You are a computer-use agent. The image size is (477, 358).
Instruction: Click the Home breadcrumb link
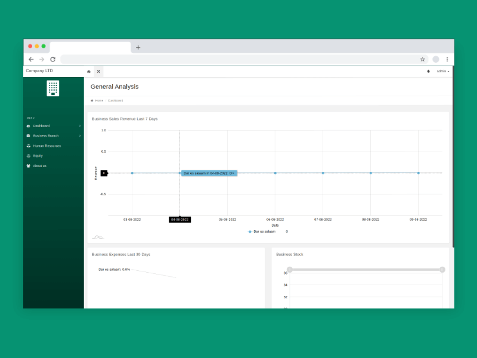(99, 100)
